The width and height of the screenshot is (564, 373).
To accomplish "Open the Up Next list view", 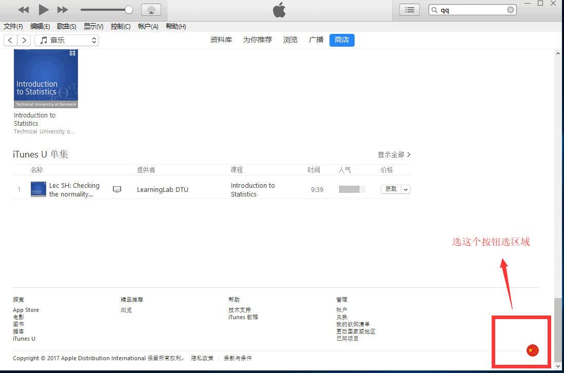I will coord(410,10).
